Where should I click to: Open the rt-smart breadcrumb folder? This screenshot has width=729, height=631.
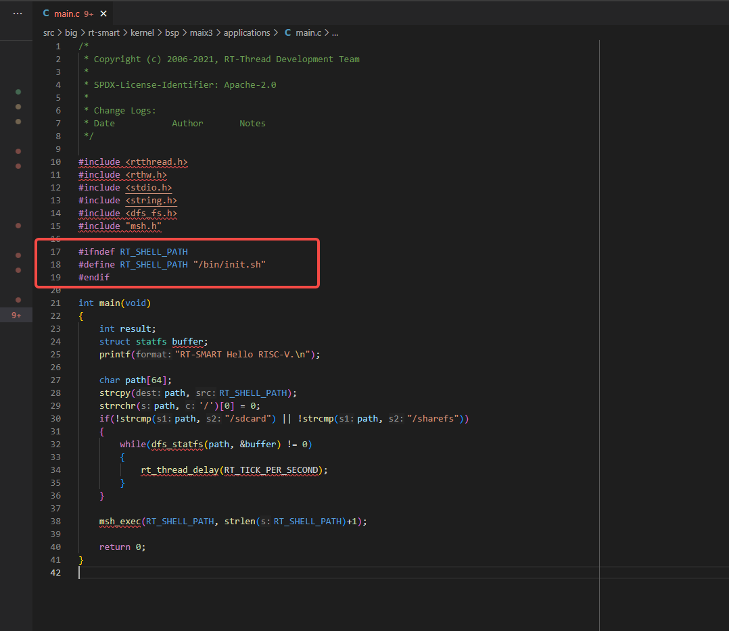pyautogui.click(x=103, y=33)
